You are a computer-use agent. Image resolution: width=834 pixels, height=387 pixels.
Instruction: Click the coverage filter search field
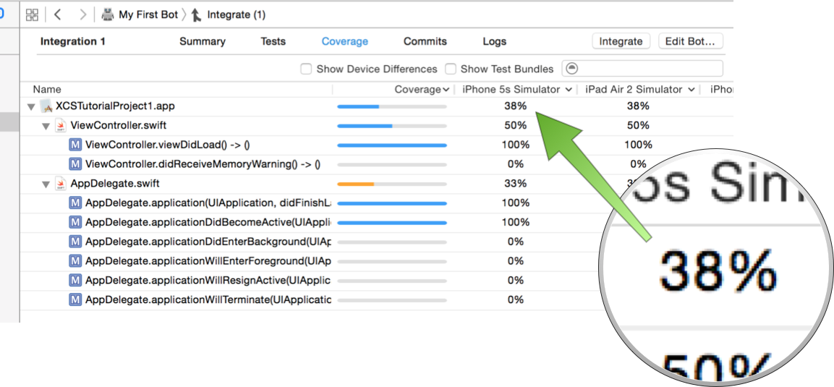click(x=642, y=69)
